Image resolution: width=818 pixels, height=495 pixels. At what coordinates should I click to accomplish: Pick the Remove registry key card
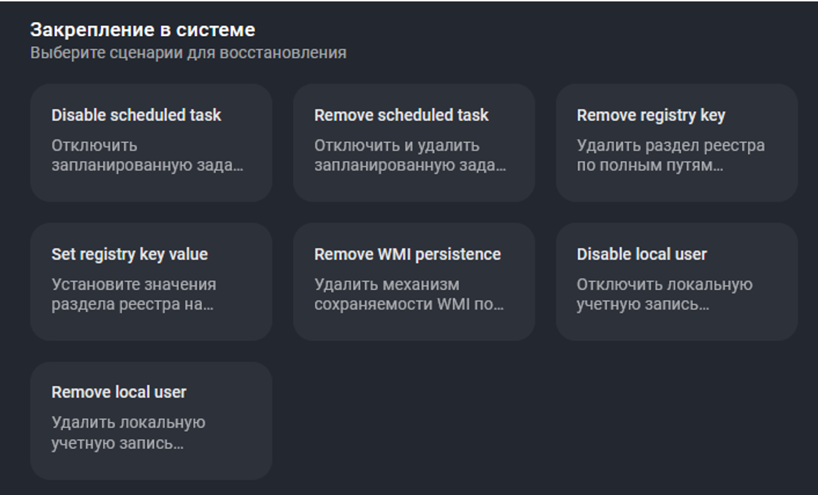676,142
